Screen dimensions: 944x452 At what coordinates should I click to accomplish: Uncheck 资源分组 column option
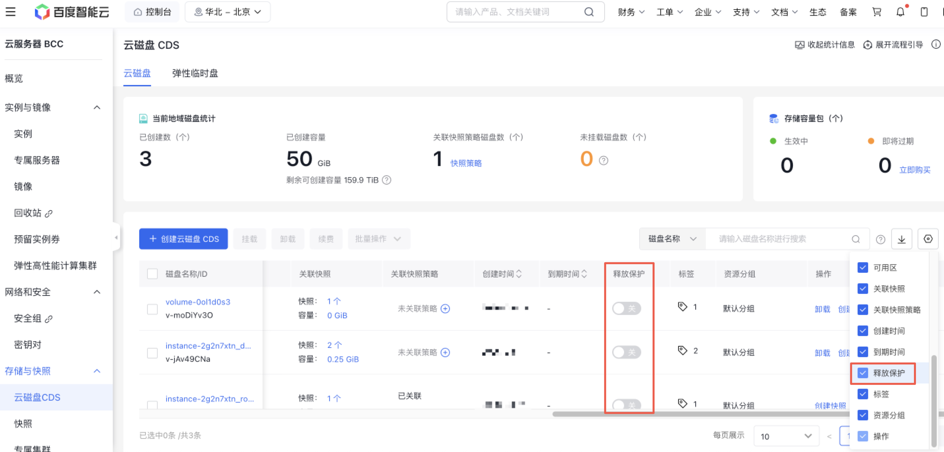[863, 415]
